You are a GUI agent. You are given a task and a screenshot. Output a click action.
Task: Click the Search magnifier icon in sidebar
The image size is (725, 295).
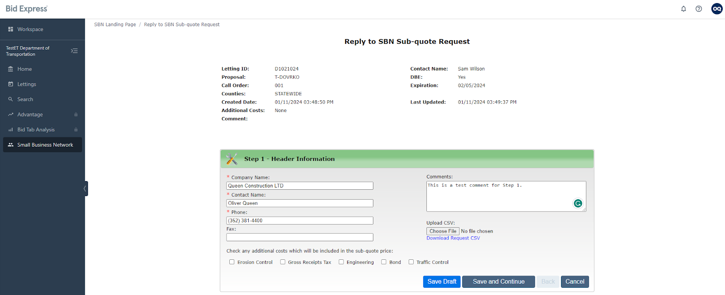(x=10, y=99)
